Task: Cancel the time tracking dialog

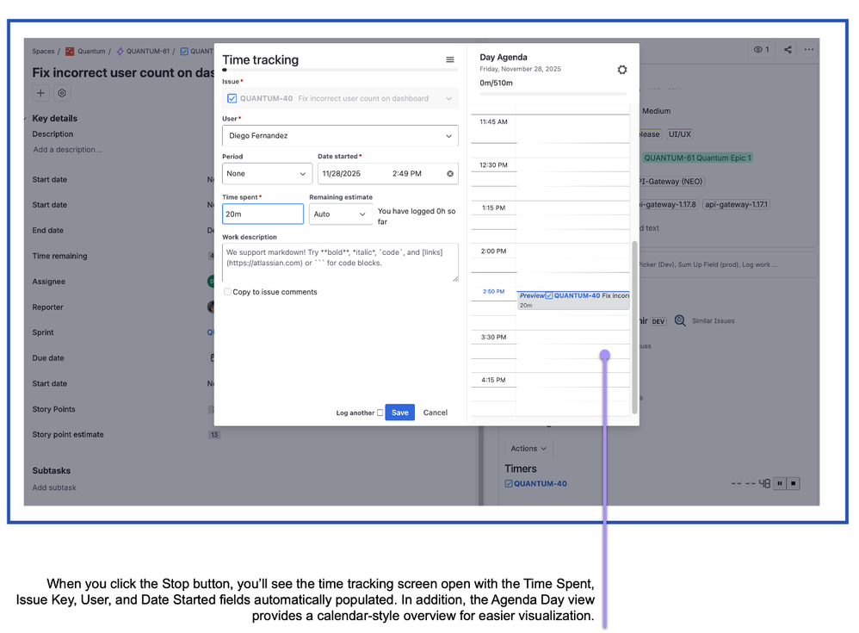Action: click(436, 413)
